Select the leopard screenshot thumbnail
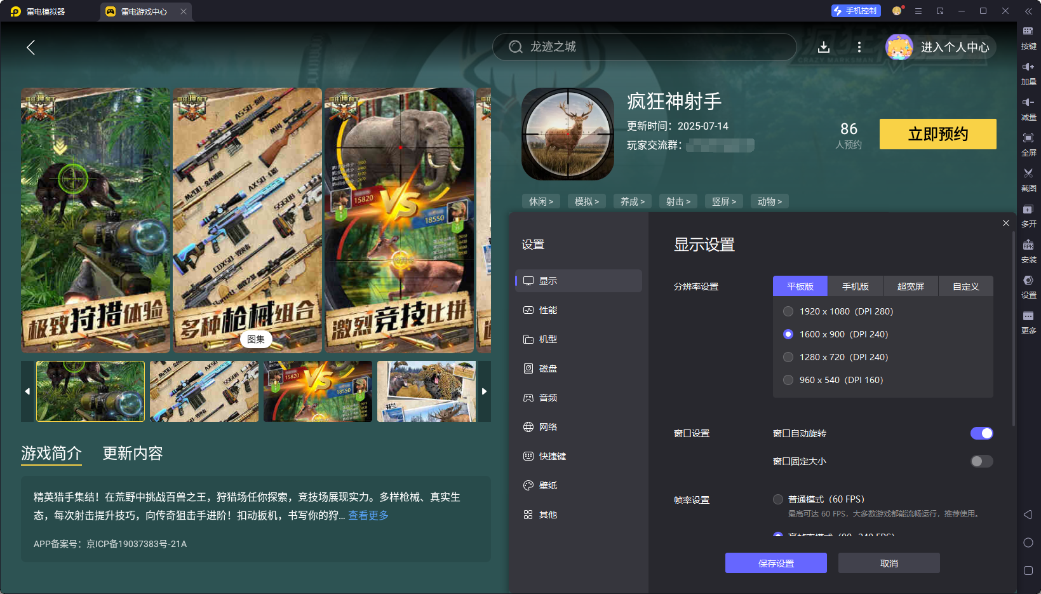Image resolution: width=1041 pixels, height=594 pixels. pos(426,391)
